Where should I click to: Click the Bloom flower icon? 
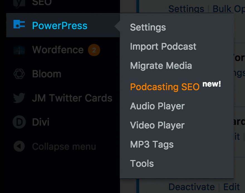click(18, 74)
